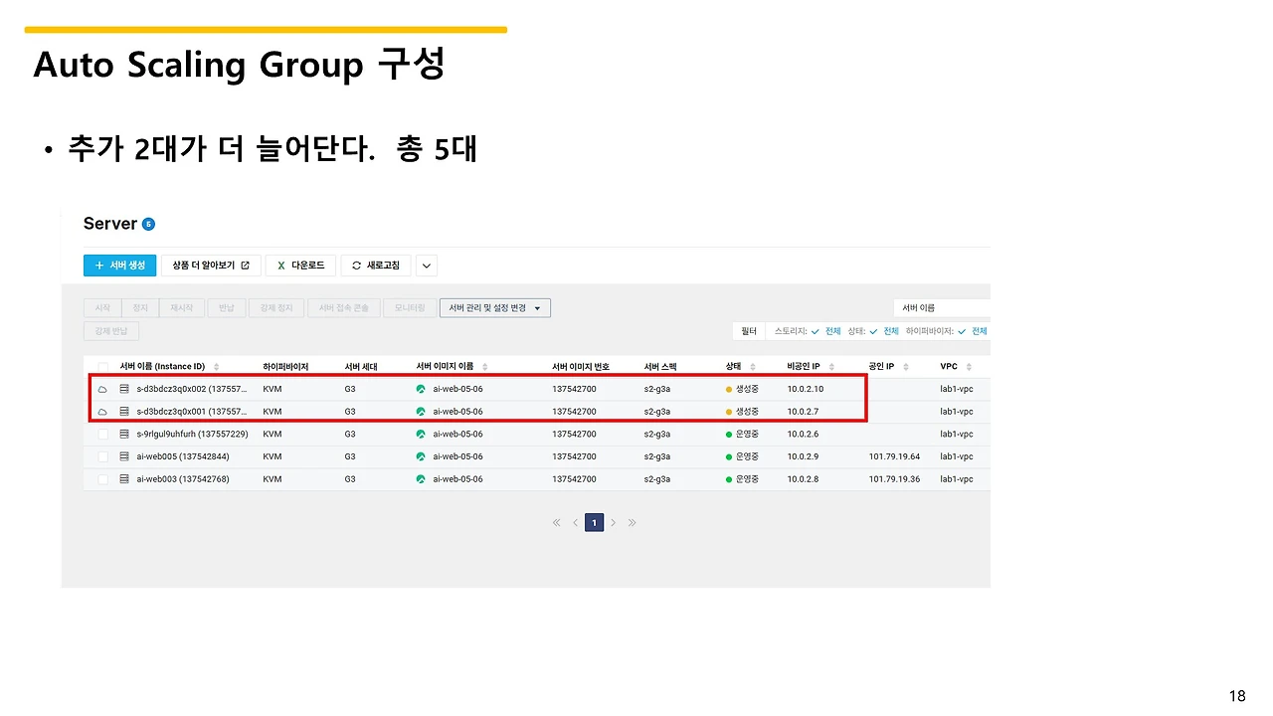The height and width of the screenshot is (716, 1273).
Task: Click private IP 10.0.2.7
Action: point(803,412)
